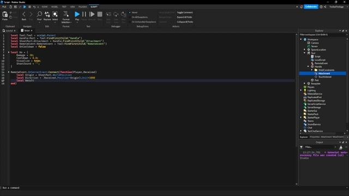
Task: Click the share icon near the username
Action: (325, 7)
